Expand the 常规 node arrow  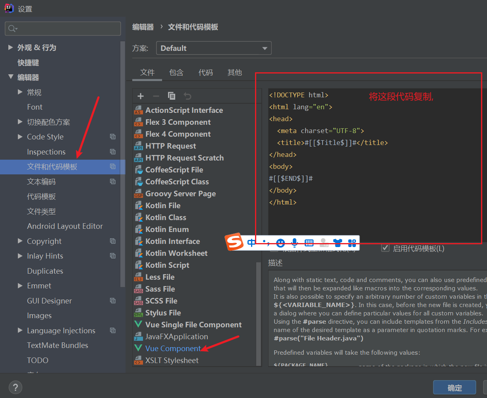(20, 92)
